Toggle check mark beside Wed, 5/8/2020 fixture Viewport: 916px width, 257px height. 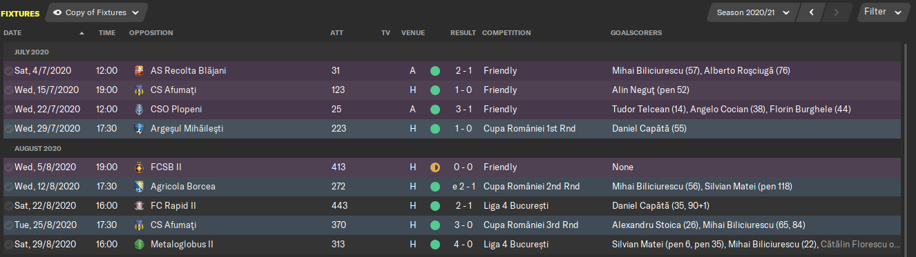coord(8,167)
